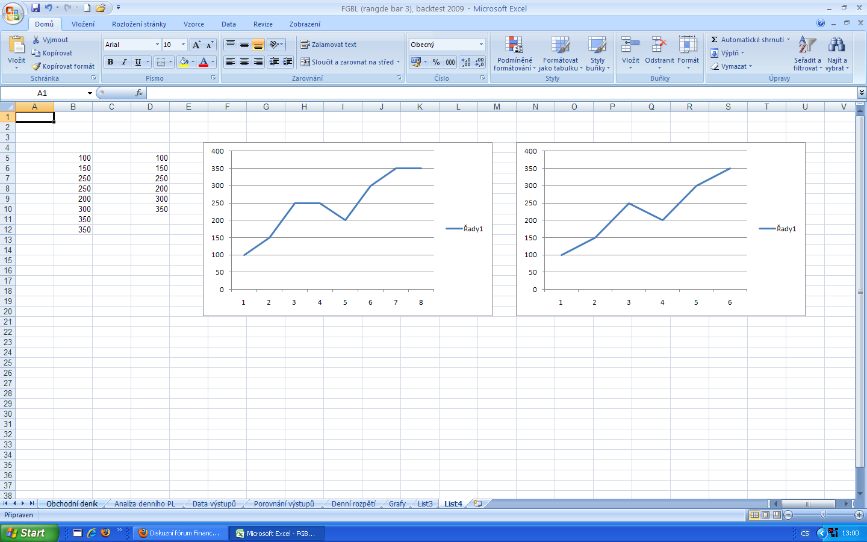Viewport: 867px width, 542px height.
Task: Open Internet Explorer from quick launch
Action: coord(92,533)
